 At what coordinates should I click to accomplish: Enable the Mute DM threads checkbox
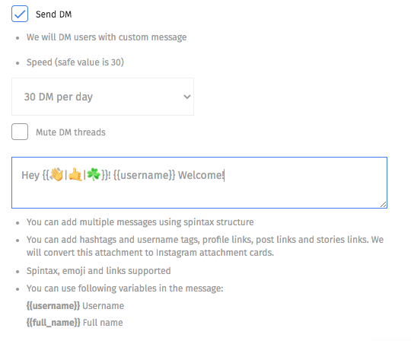coord(20,132)
